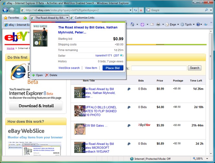Open The Road Ahead MICROSOFT hardback listing
Image resolution: width=215 pixels, height=163 pixels.
click(98, 148)
